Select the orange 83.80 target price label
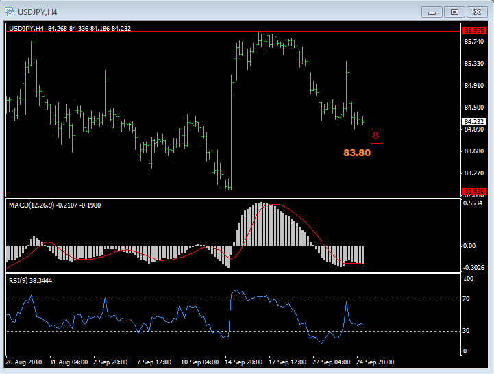Screen dimensions: 494x374 pyautogui.click(x=357, y=153)
